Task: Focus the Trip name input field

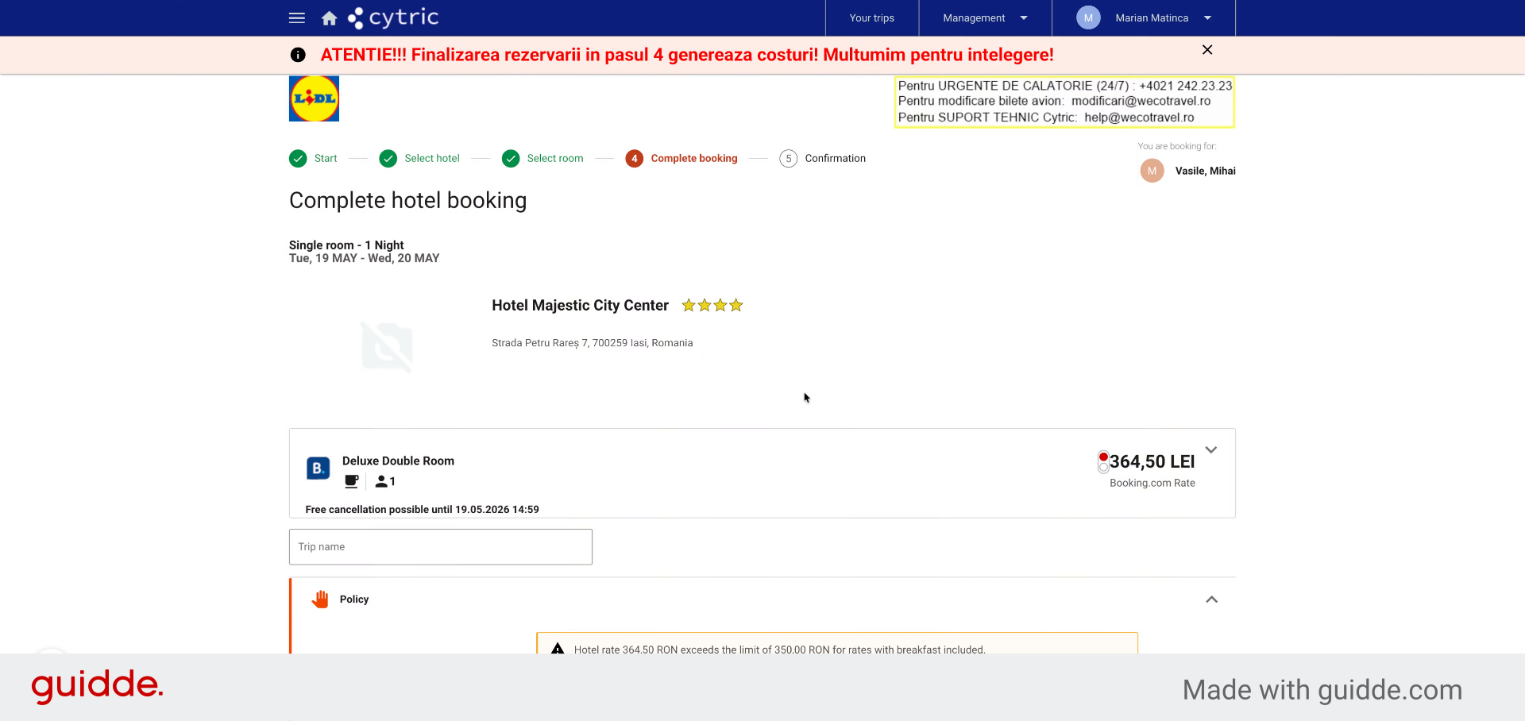Action: (x=441, y=547)
